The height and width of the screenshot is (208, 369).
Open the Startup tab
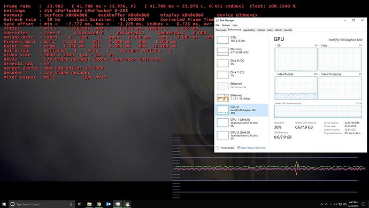coord(261,30)
